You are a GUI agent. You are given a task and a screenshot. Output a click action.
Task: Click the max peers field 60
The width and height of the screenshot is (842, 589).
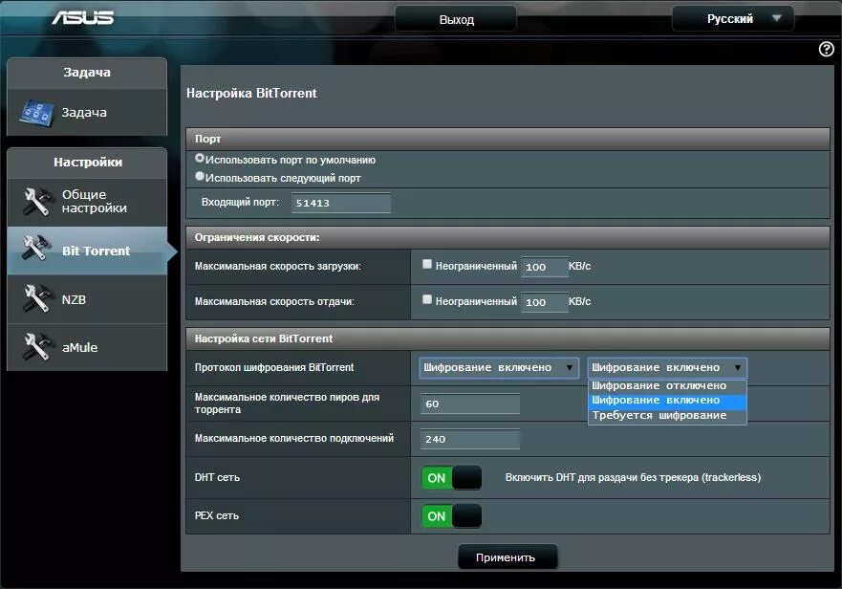pyautogui.click(x=470, y=404)
